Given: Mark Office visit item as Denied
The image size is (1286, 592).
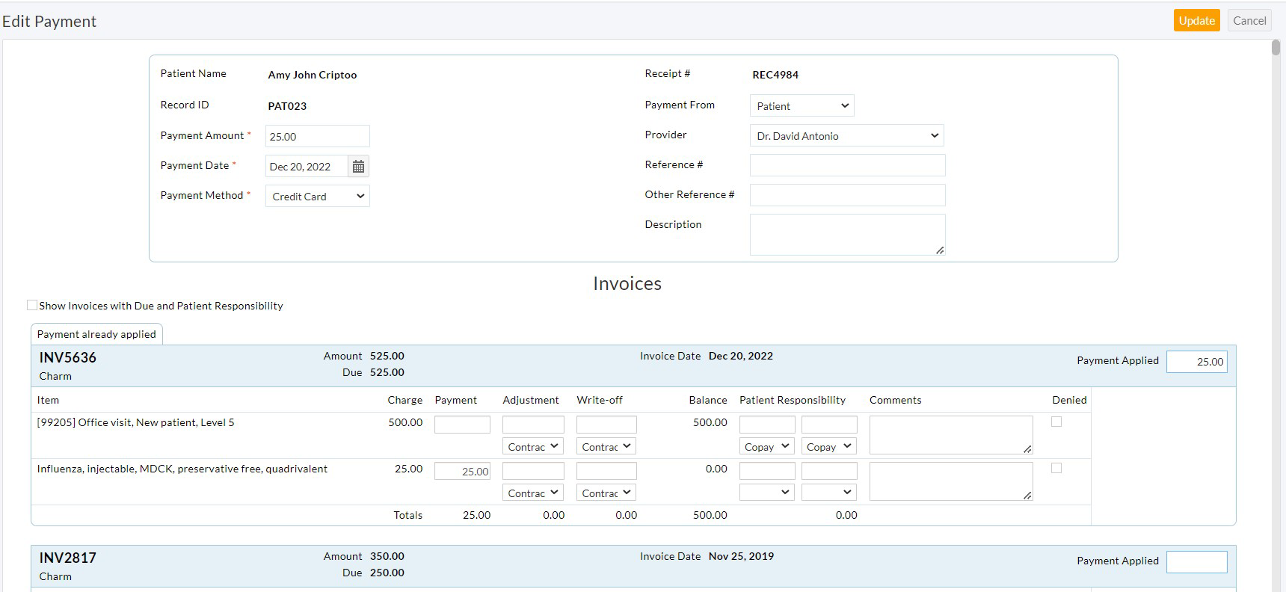Looking at the screenshot, I should pos(1056,422).
